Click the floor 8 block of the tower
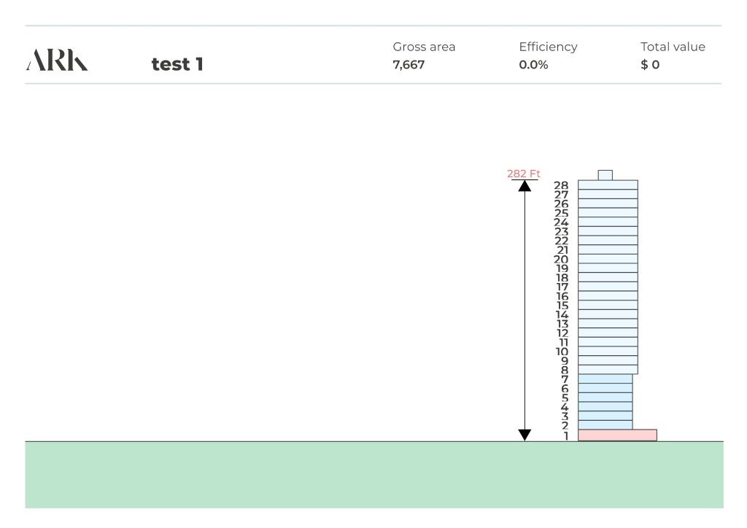Viewport: 747px width, 528px height. click(608, 370)
